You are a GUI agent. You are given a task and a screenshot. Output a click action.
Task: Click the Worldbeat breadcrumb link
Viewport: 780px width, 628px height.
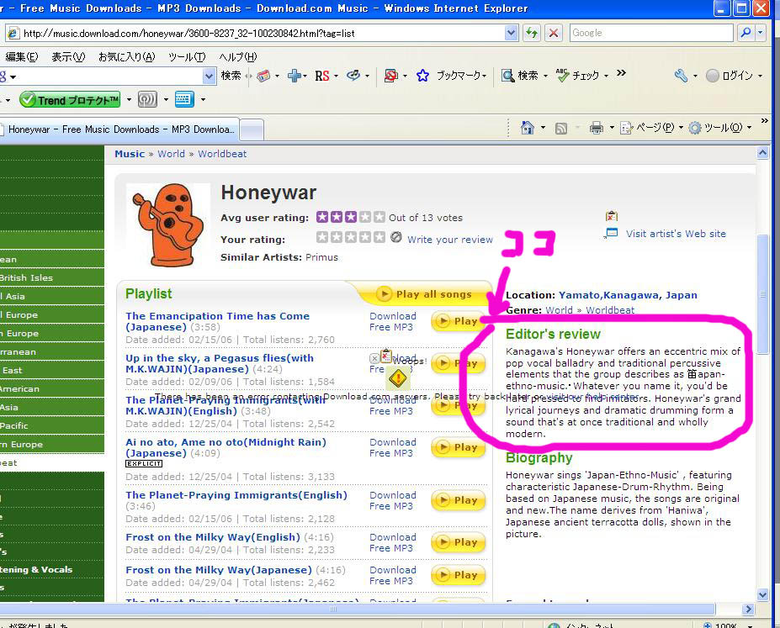tap(222, 154)
